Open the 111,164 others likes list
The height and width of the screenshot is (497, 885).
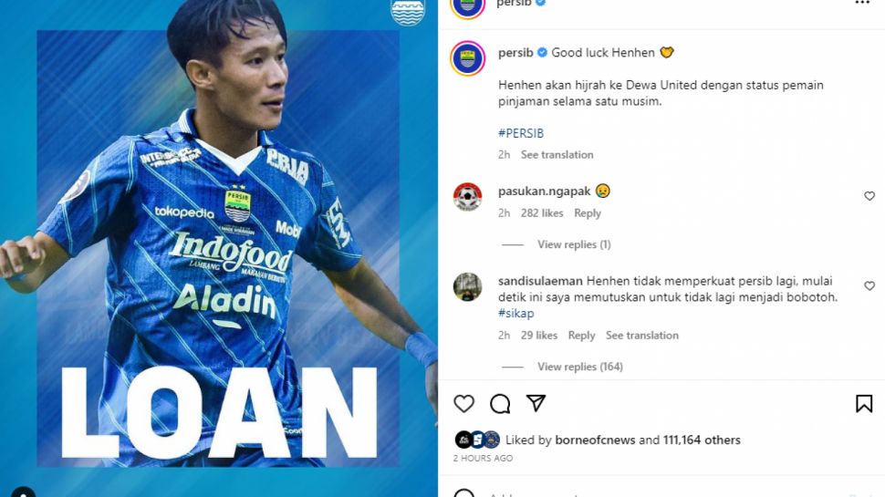[702, 440]
